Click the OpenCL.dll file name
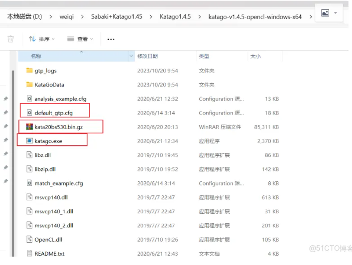The image size is (352, 265). (48, 240)
